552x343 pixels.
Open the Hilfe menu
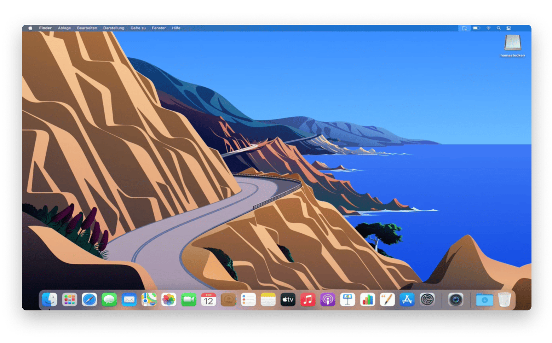click(x=176, y=28)
